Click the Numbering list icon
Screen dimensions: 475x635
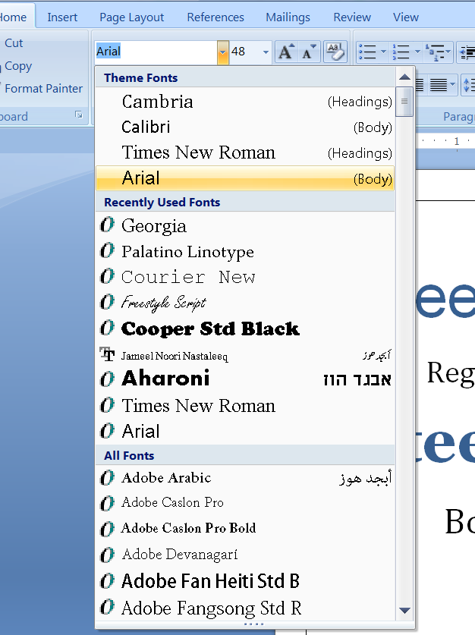[401, 52]
